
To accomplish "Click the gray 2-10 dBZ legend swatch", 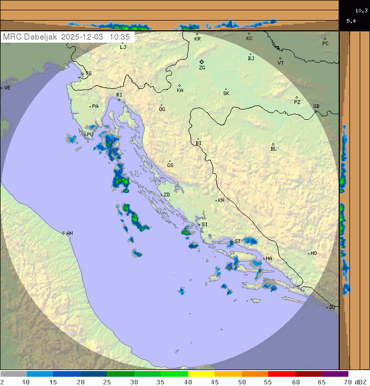I will click(13, 374).
